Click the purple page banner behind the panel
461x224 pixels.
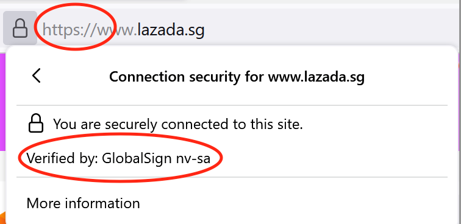pyautogui.click(x=3, y=102)
